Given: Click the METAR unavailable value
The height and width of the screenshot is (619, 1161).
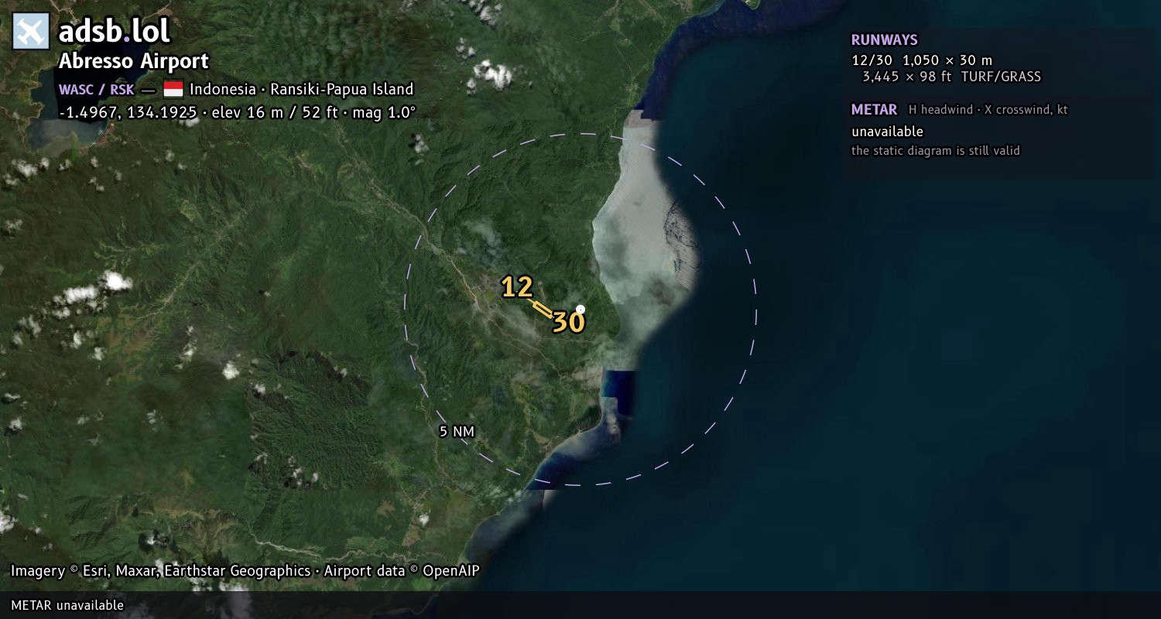Looking at the screenshot, I should point(887,132).
